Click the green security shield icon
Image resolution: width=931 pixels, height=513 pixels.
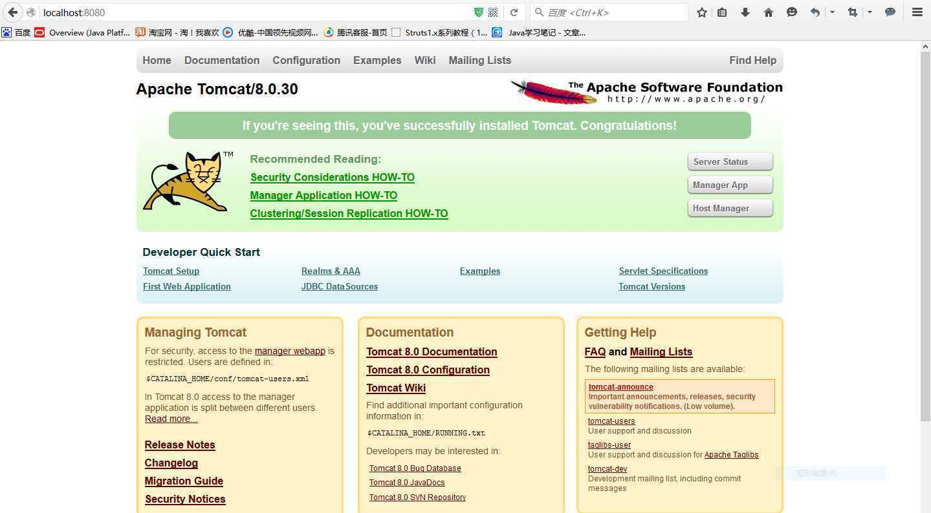(479, 12)
